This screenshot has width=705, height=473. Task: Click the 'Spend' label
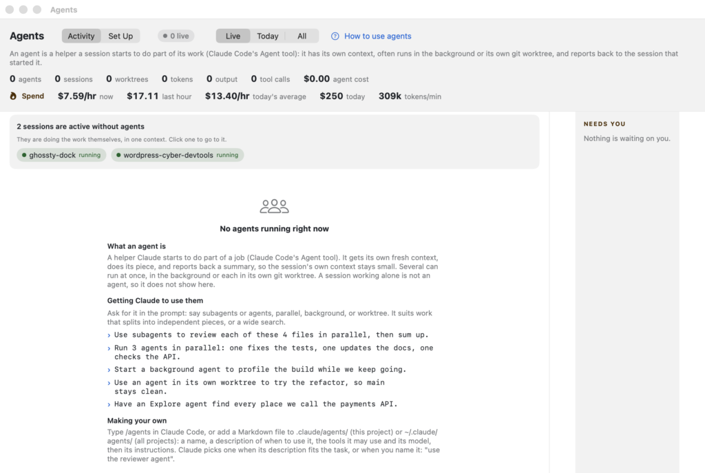tap(33, 96)
